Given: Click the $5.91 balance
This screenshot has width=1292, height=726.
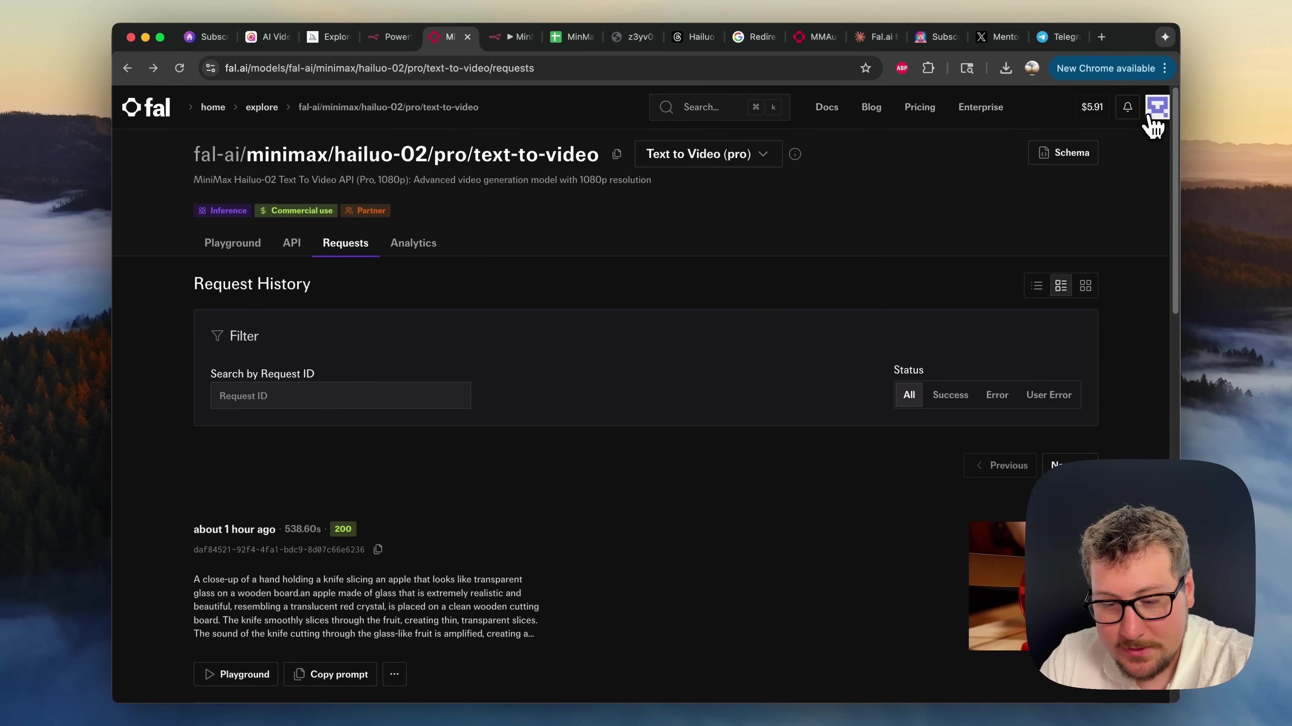Looking at the screenshot, I should coord(1092,107).
